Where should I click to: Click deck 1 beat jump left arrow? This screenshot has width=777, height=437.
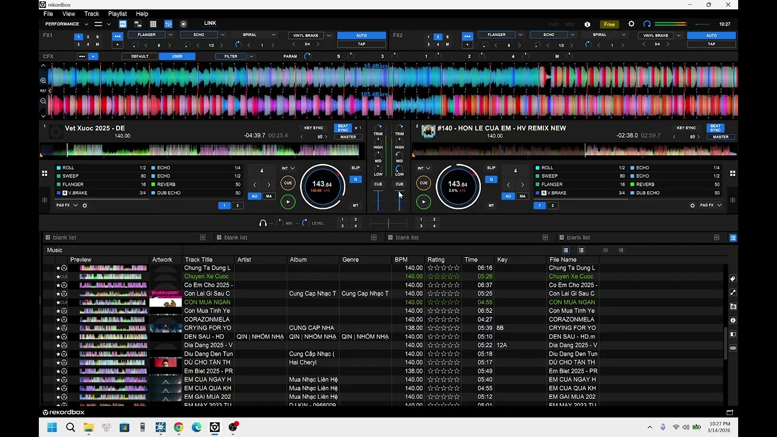[x=254, y=185]
